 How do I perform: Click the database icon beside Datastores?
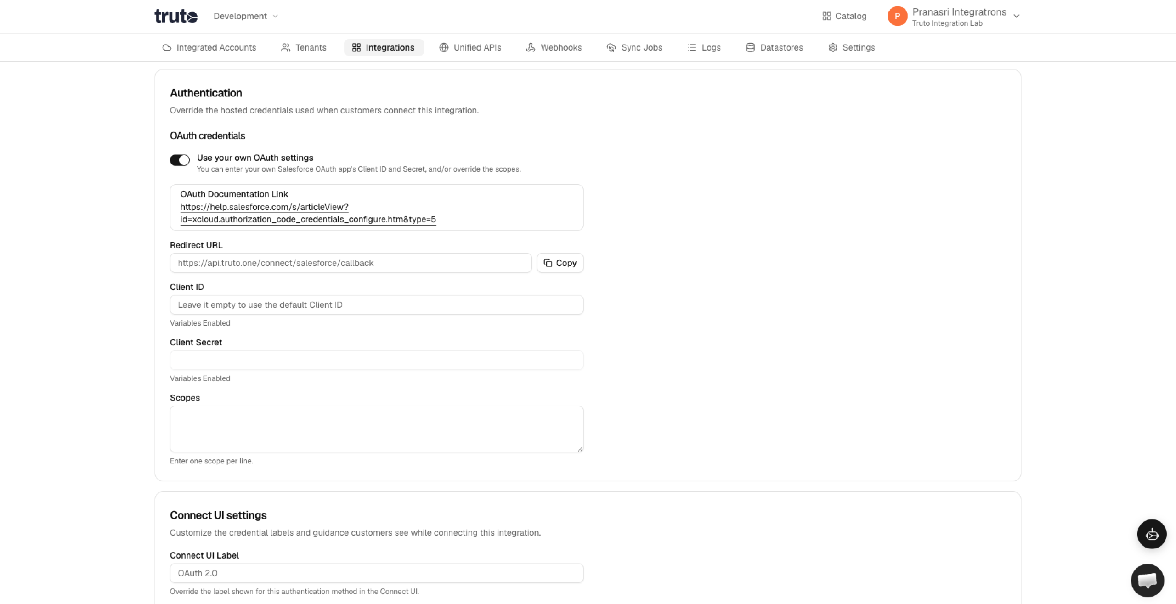pyautogui.click(x=750, y=47)
